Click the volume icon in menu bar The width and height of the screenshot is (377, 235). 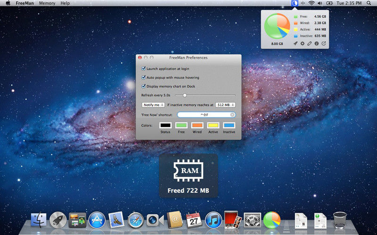(320, 3)
